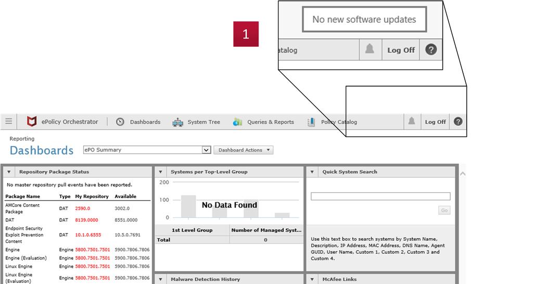Click Log Off in magnified callout
Viewport: 533px width, 284px height.
pyautogui.click(x=401, y=50)
